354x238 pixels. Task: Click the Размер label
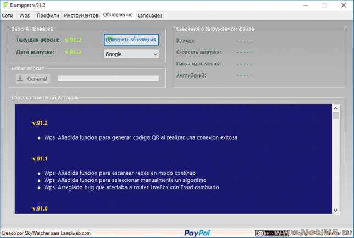pos(185,41)
